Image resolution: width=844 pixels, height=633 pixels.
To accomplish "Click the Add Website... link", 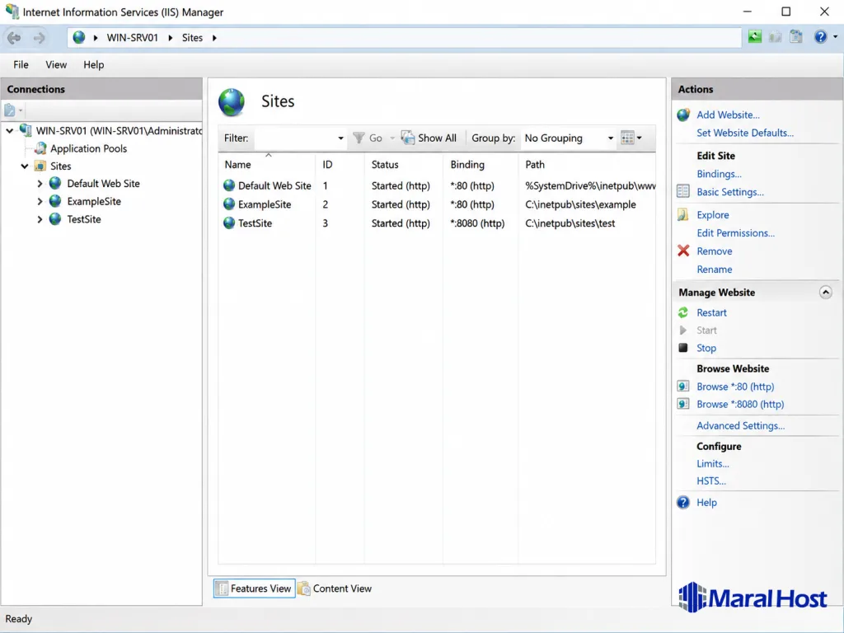I will point(728,115).
